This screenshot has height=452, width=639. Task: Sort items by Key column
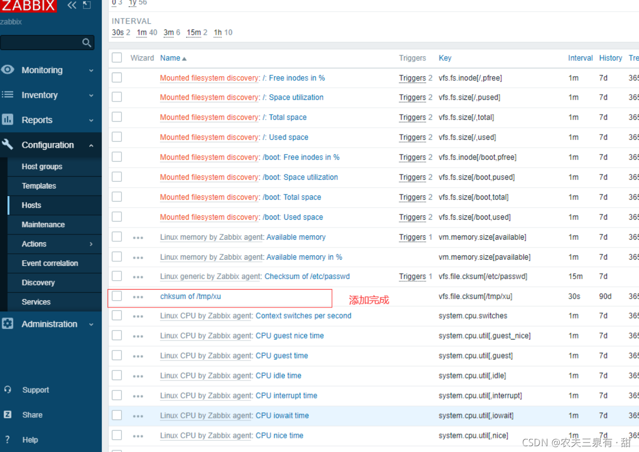pyautogui.click(x=445, y=58)
